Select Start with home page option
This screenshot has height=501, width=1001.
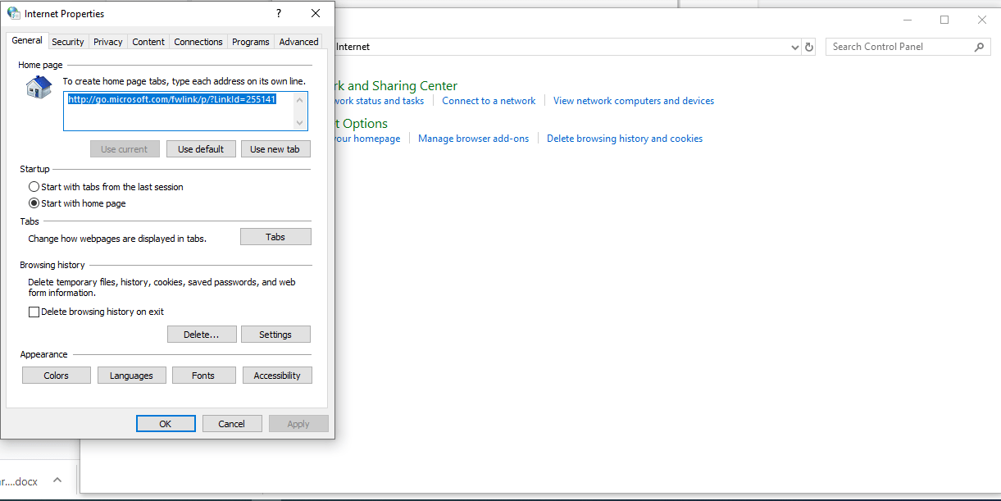[x=34, y=203]
